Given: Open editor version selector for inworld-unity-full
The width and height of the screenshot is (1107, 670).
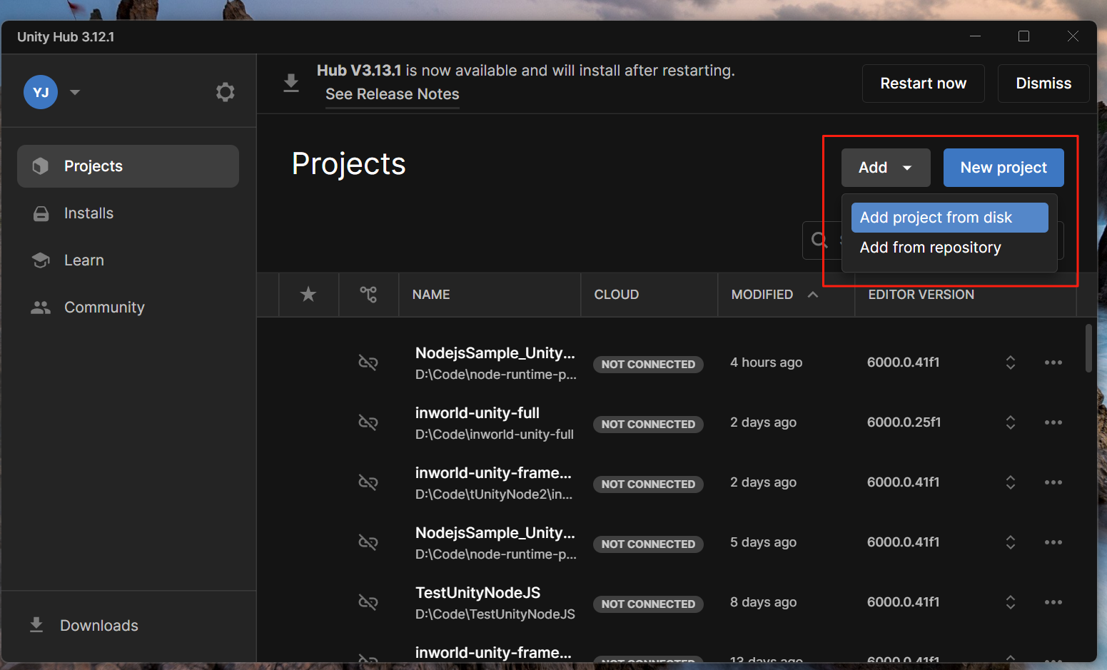Looking at the screenshot, I should 1010,422.
